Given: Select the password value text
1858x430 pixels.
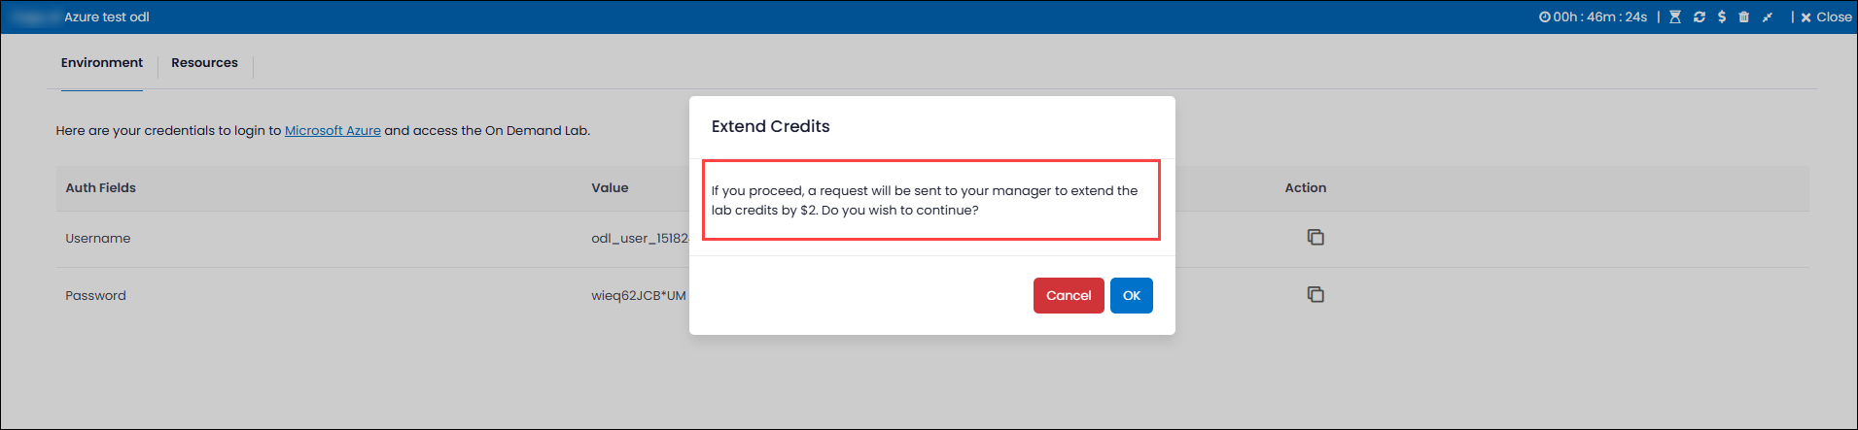Looking at the screenshot, I should (x=639, y=296).
